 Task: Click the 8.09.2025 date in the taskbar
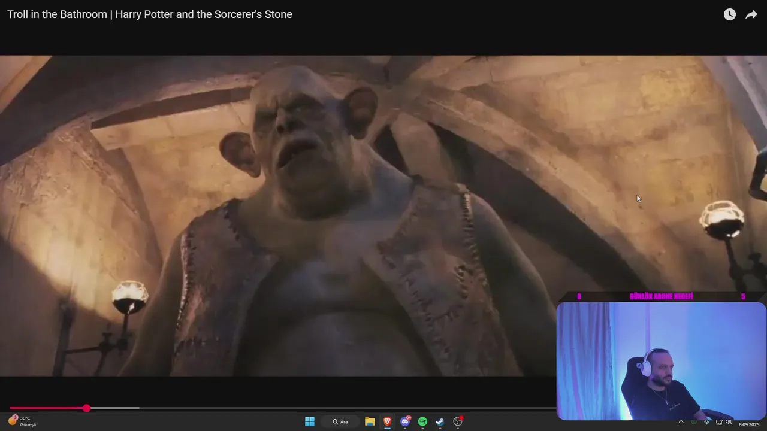click(x=749, y=424)
